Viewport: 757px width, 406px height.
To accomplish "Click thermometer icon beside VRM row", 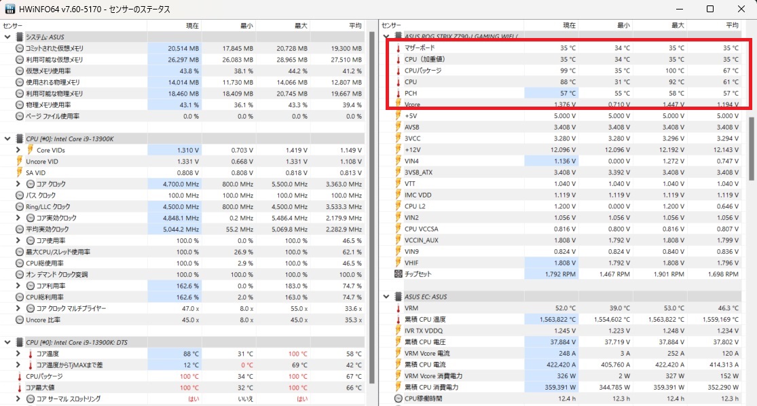I will [399, 308].
